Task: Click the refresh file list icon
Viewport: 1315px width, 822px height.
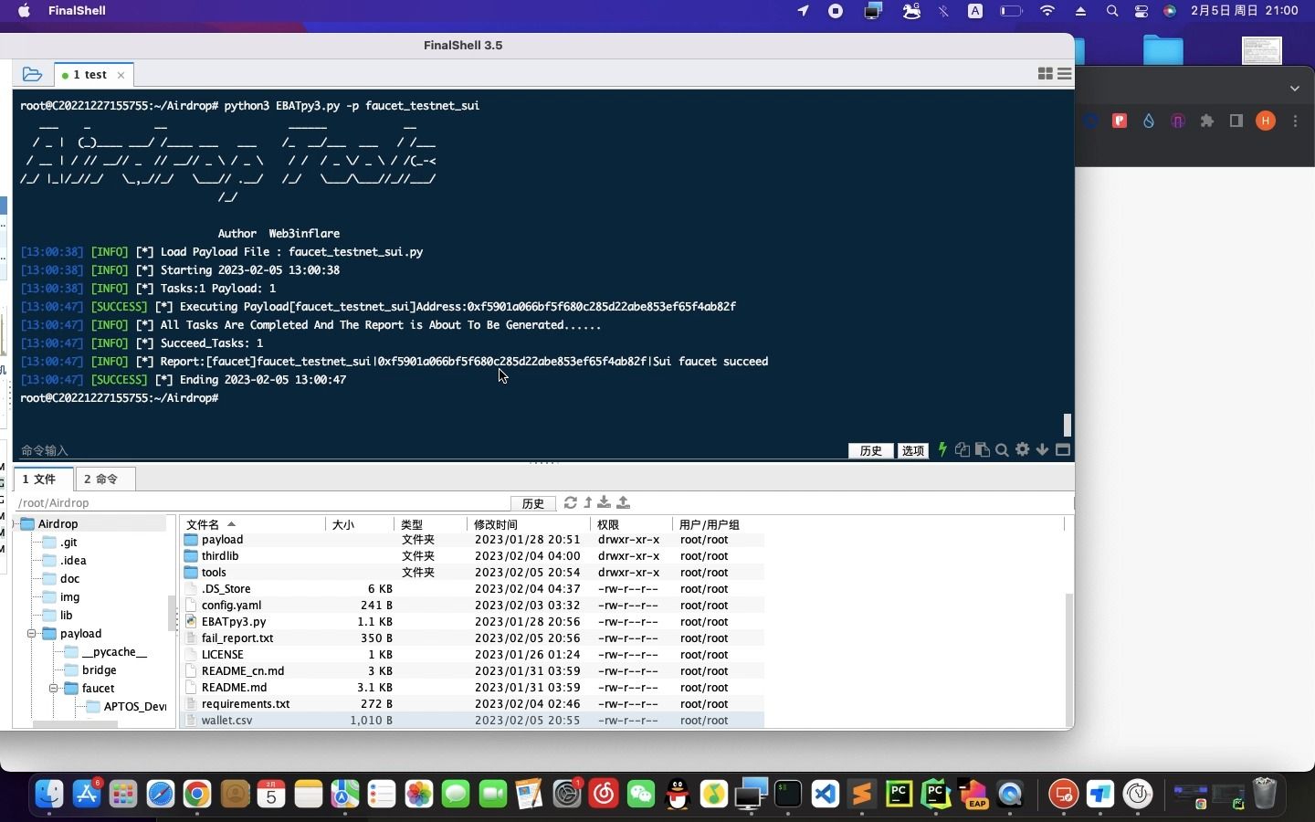Action: click(571, 502)
